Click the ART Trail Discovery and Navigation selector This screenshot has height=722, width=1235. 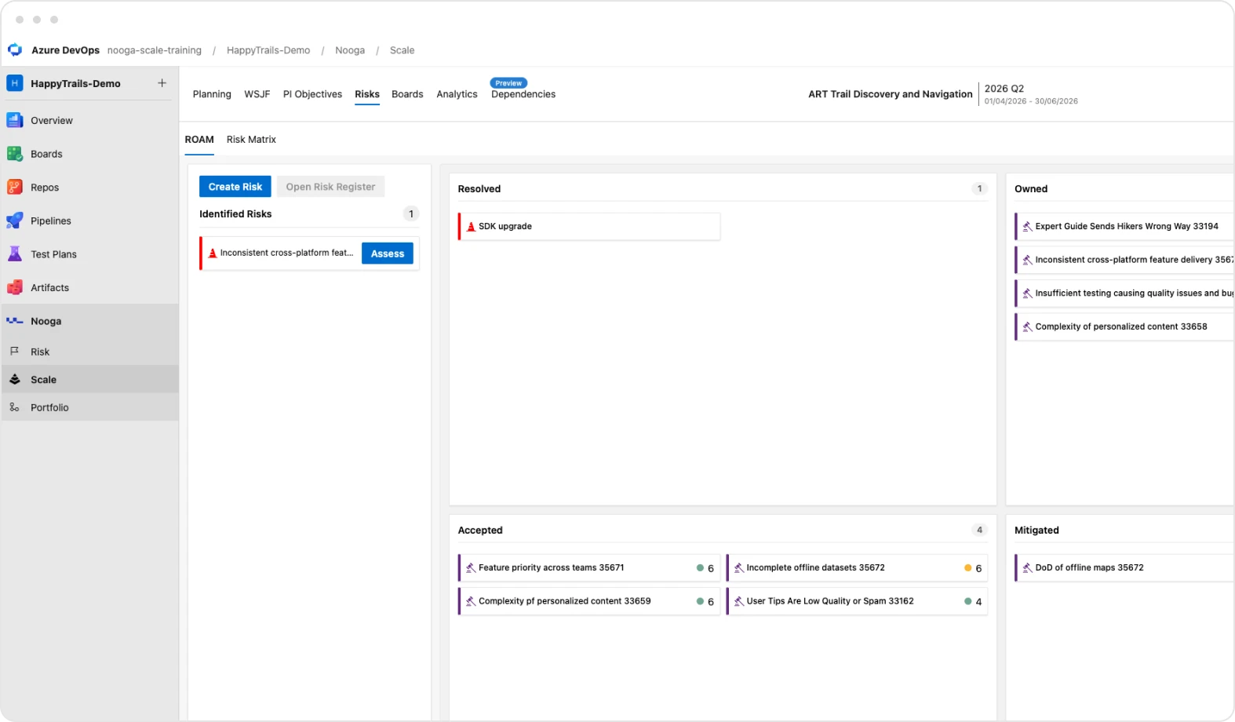pos(891,94)
